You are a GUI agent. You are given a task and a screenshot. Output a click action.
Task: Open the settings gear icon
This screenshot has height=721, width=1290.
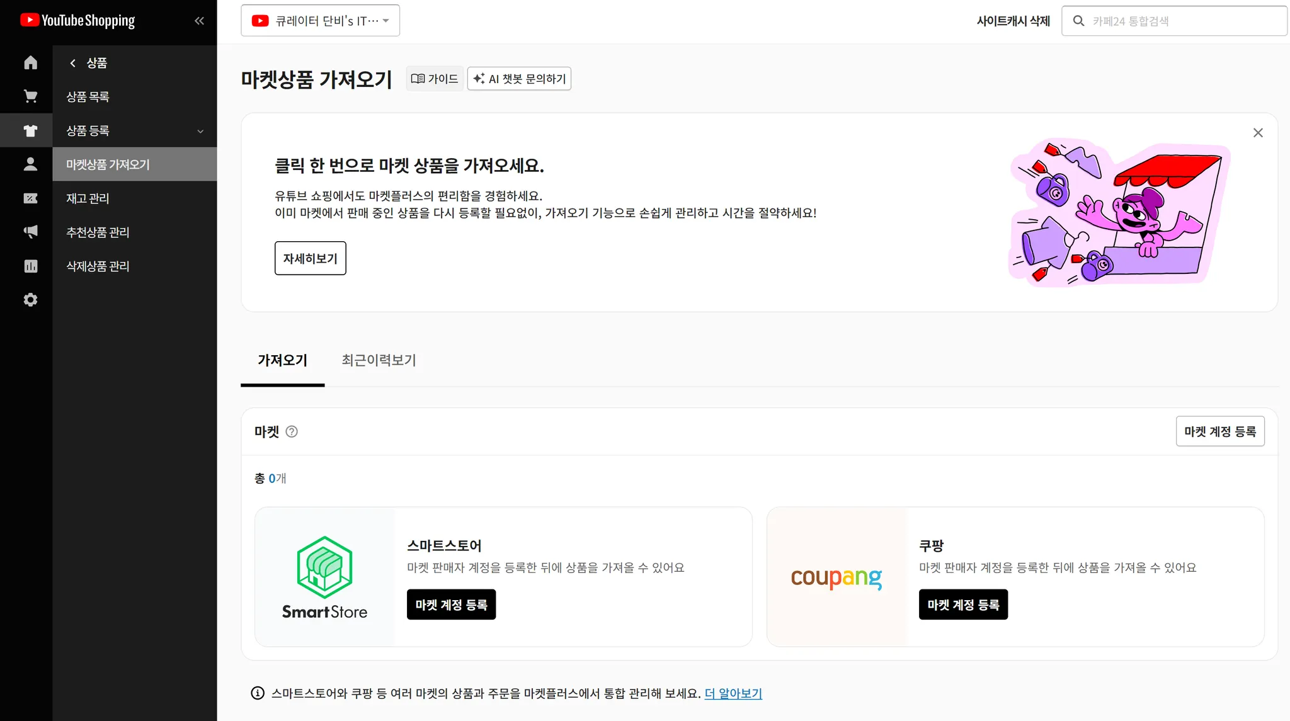30,299
